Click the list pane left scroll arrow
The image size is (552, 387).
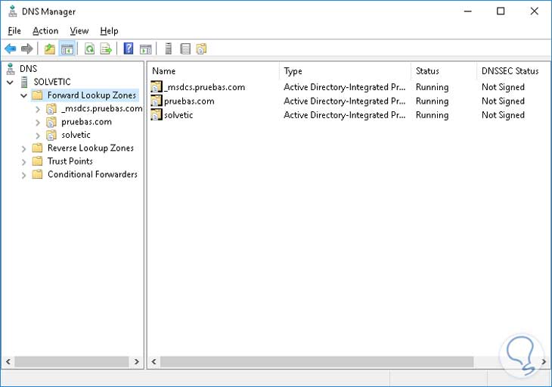[154, 361]
